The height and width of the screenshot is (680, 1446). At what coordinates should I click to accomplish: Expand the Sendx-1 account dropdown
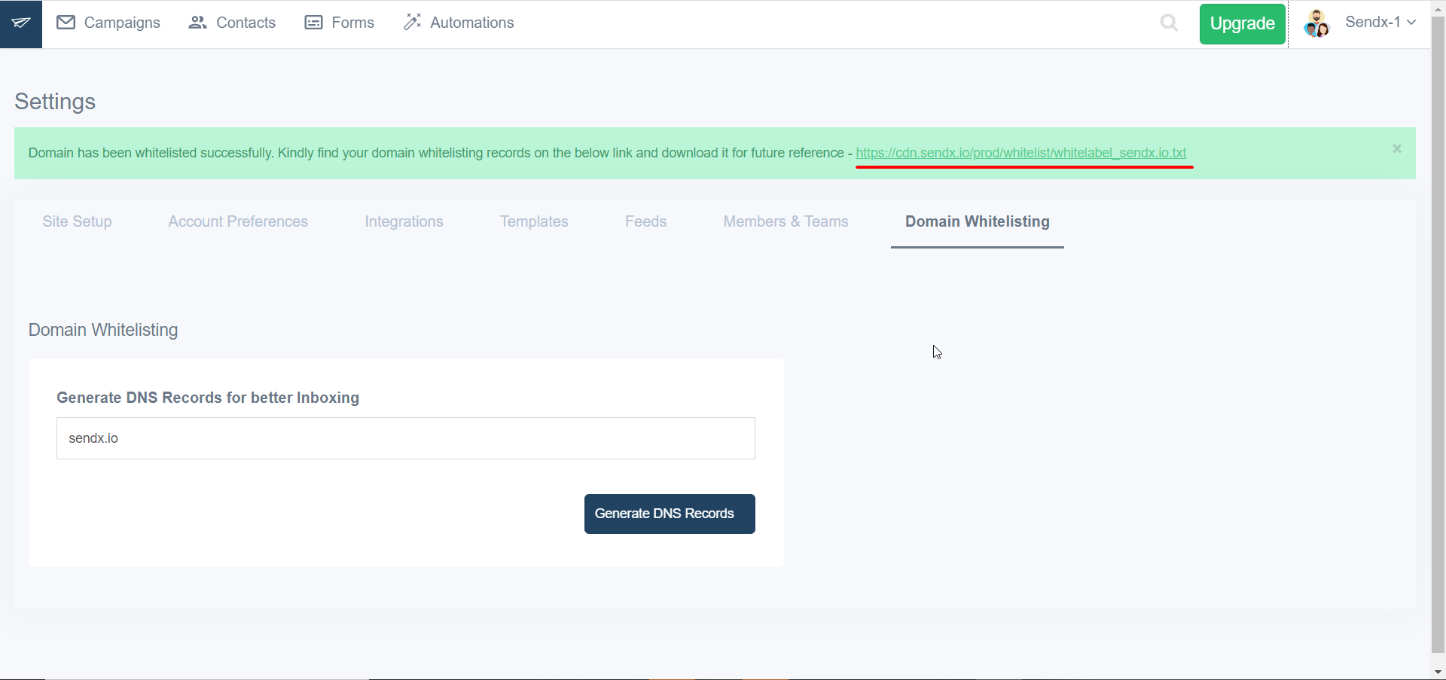[x=1380, y=23]
